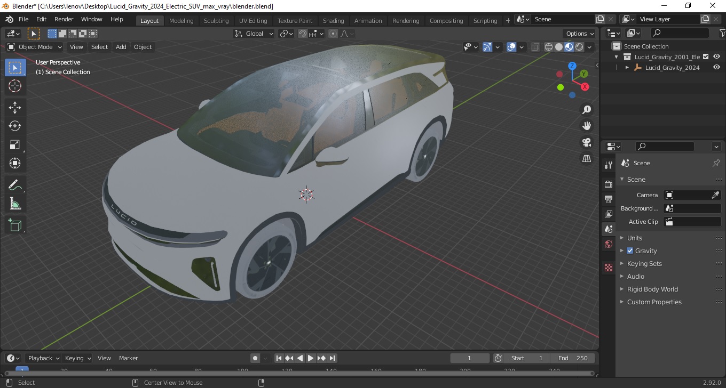Click the pan hand viewport icon
Image resolution: width=726 pixels, height=388 pixels.
pyautogui.click(x=587, y=126)
